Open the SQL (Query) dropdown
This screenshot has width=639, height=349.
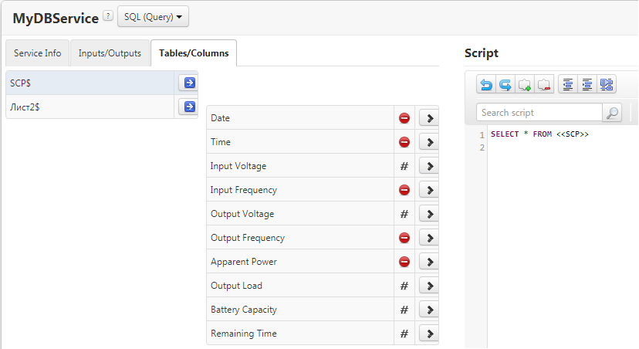(x=153, y=16)
